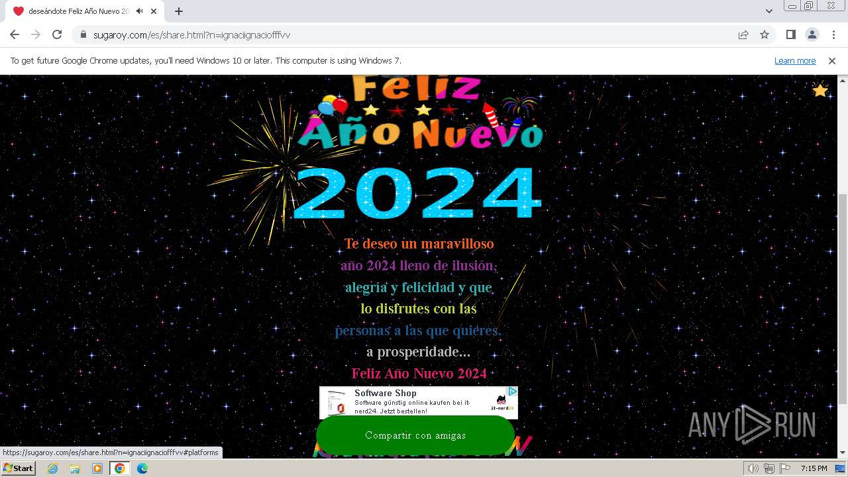The width and height of the screenshot is (848, 477).
Task: Go forward to the next page
Action: pyautogui.click(x=36, y=34)
